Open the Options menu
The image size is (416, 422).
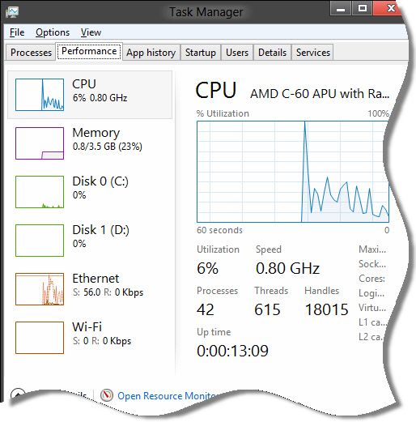(53, 32)
